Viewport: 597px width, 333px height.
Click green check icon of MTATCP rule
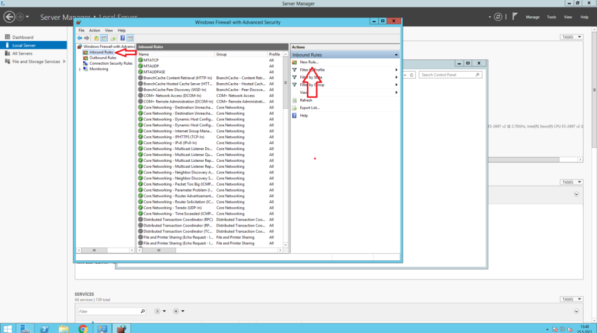[141, 60]
